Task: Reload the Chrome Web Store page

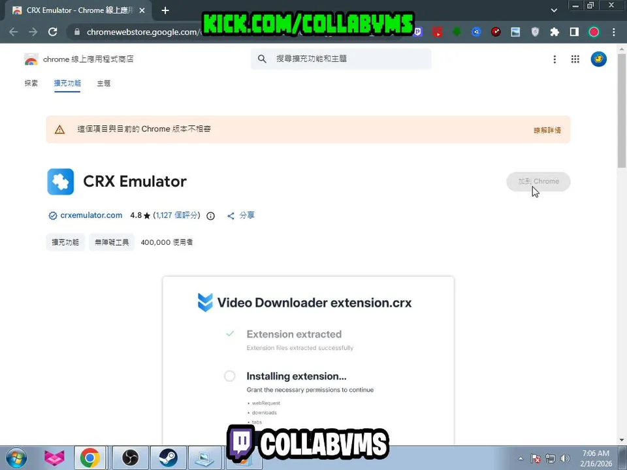Action: [53, 32]
